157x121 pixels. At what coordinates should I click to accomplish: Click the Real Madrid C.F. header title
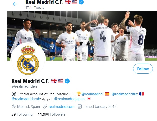(45, 2)
